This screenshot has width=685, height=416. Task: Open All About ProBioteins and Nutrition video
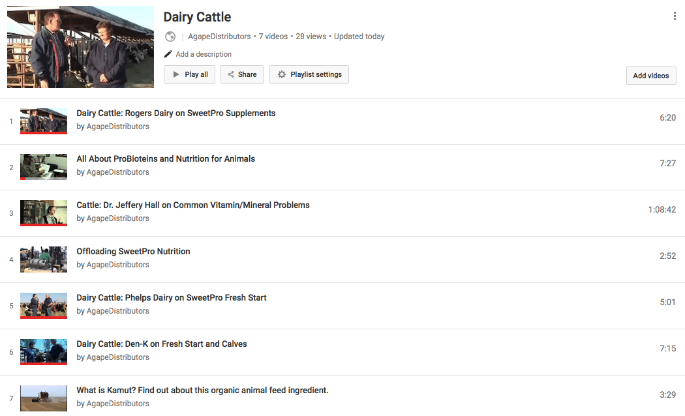[166, 159]
